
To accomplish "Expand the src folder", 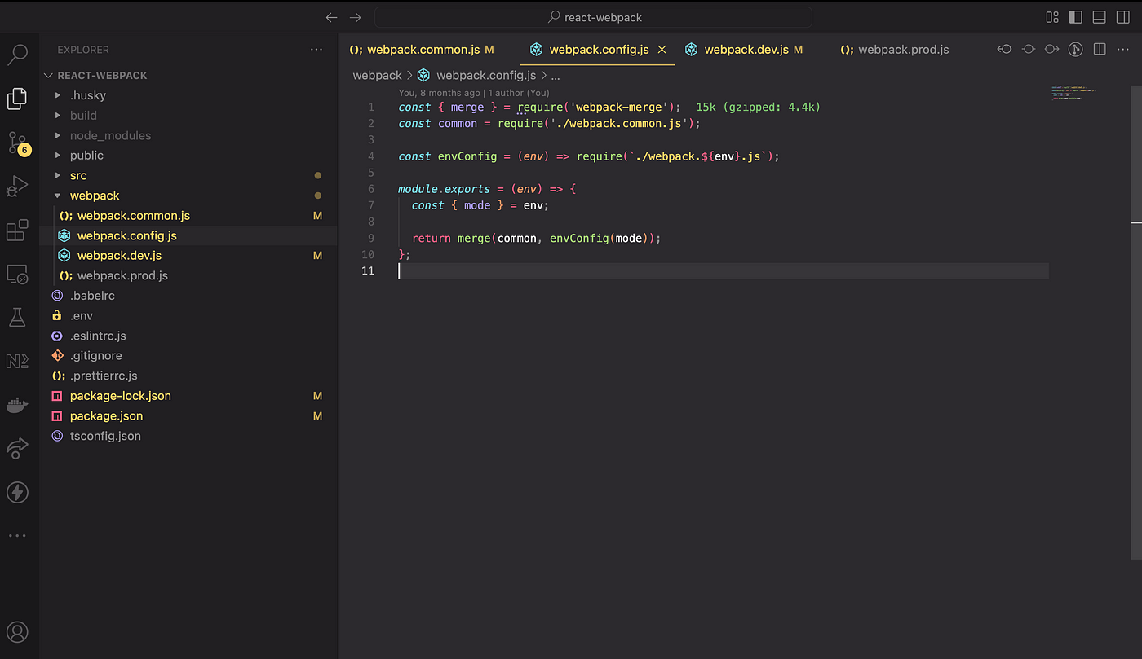I will pyautogui.click(x=188, y=175).
